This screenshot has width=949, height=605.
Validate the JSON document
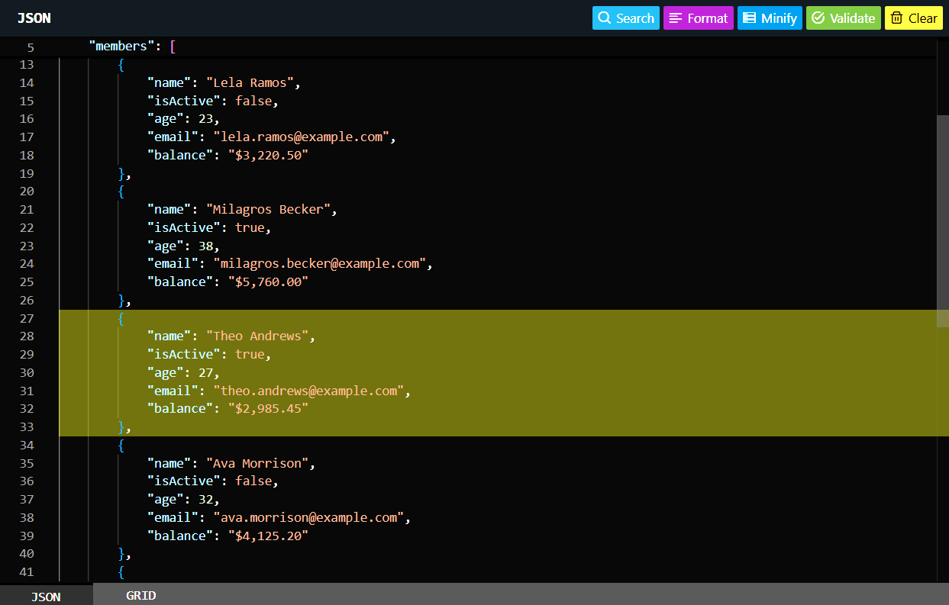[x=843, y=18]
